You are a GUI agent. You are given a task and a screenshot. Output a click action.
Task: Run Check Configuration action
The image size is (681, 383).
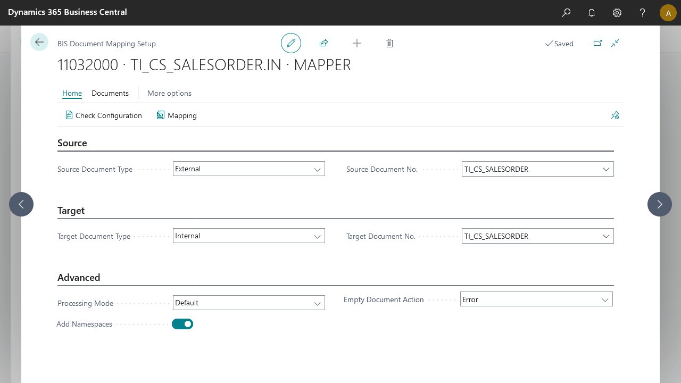tap(104, 115)
